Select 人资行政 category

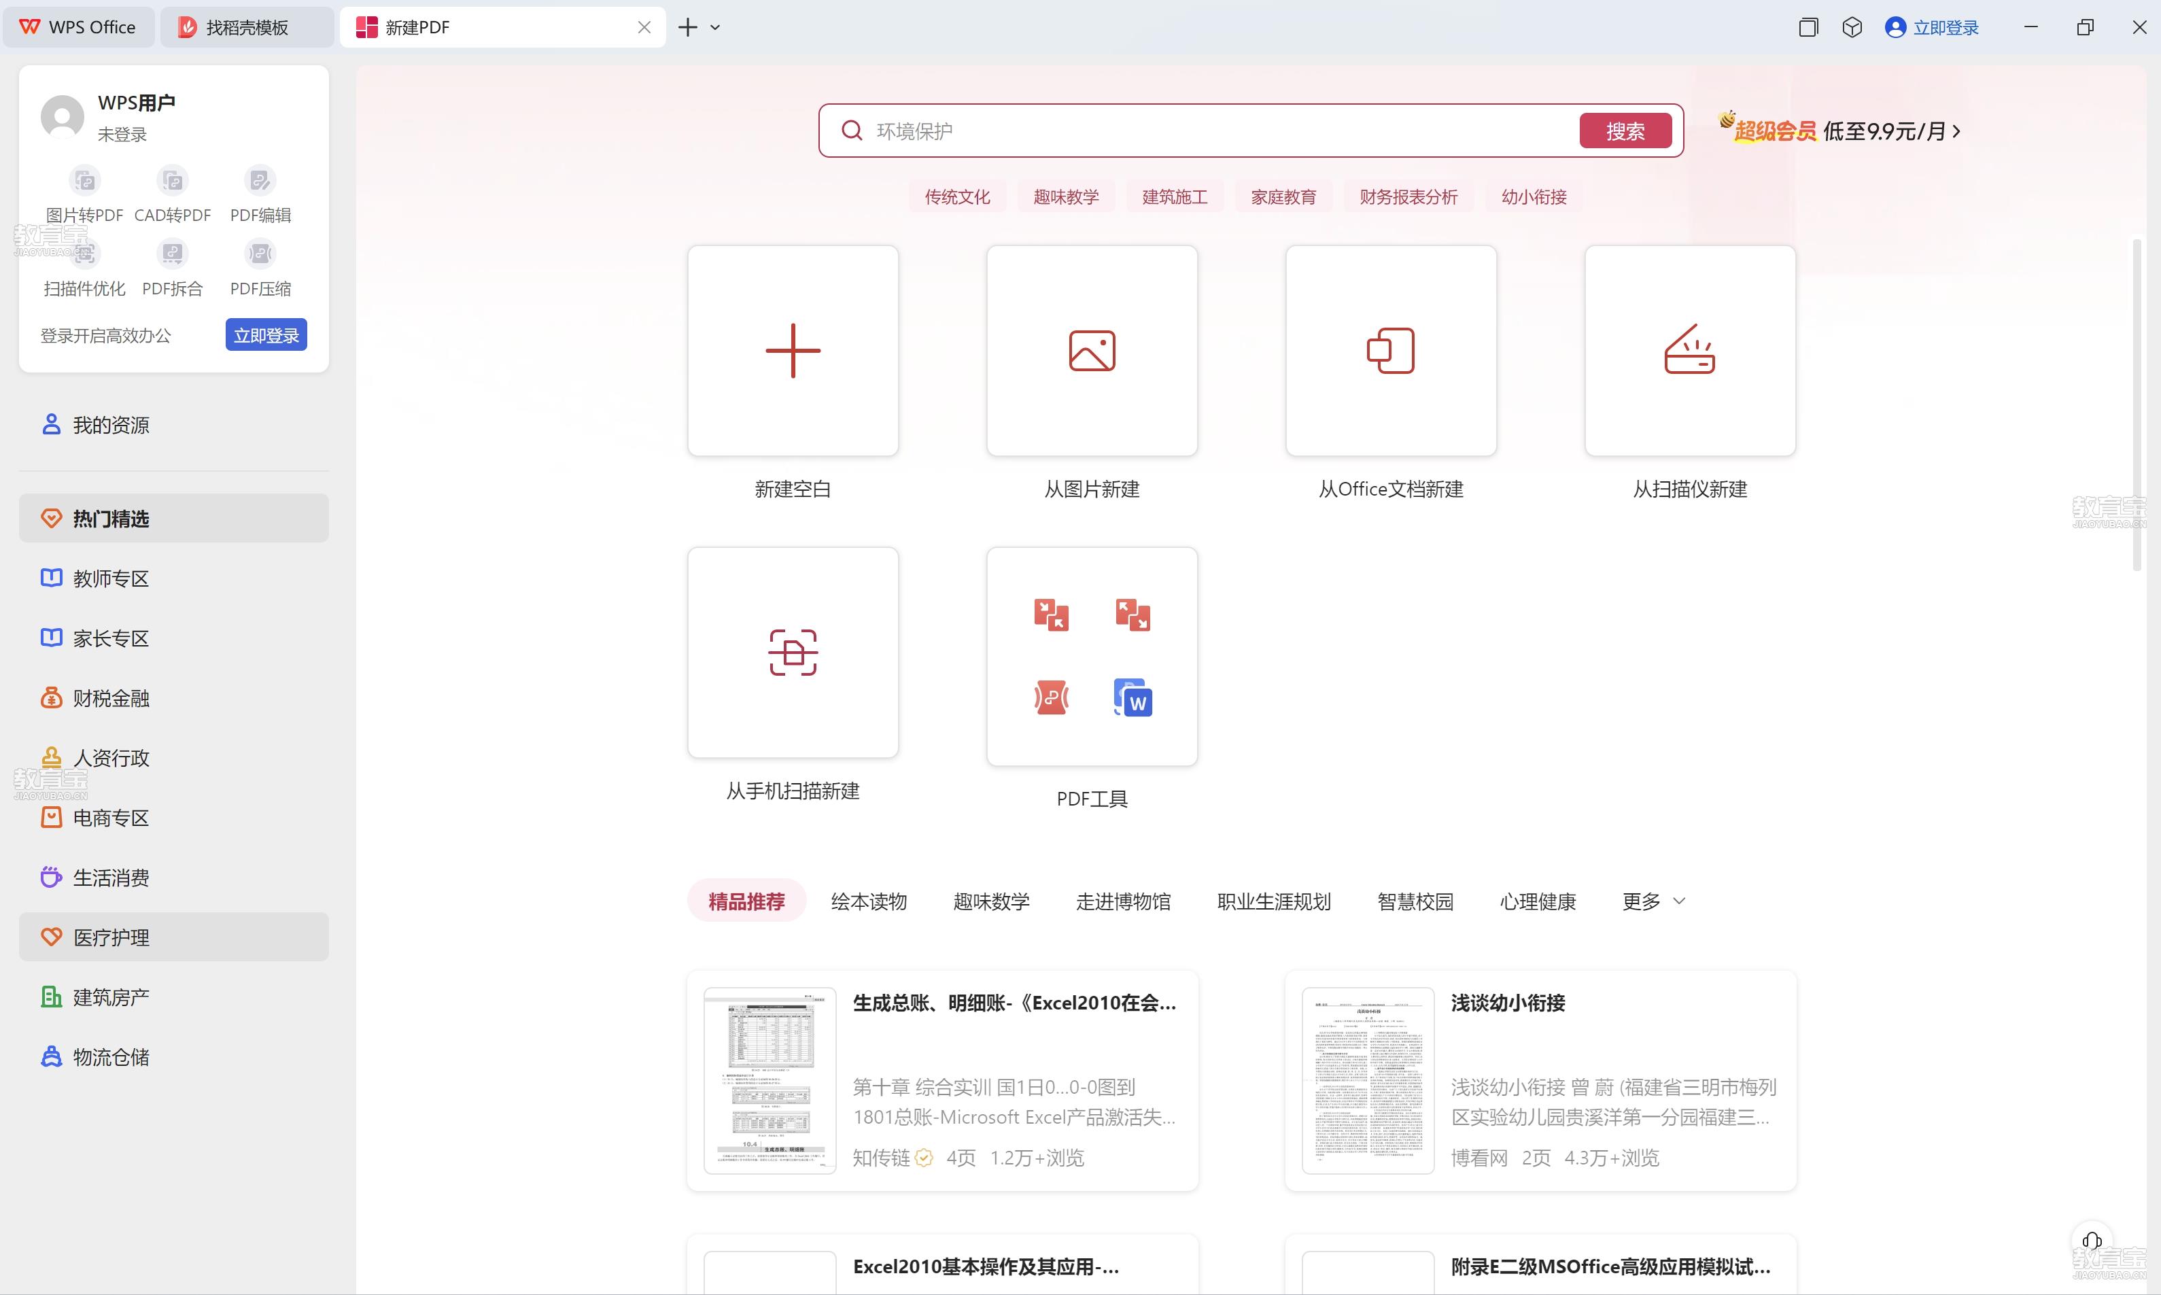(x=173, y=757)
